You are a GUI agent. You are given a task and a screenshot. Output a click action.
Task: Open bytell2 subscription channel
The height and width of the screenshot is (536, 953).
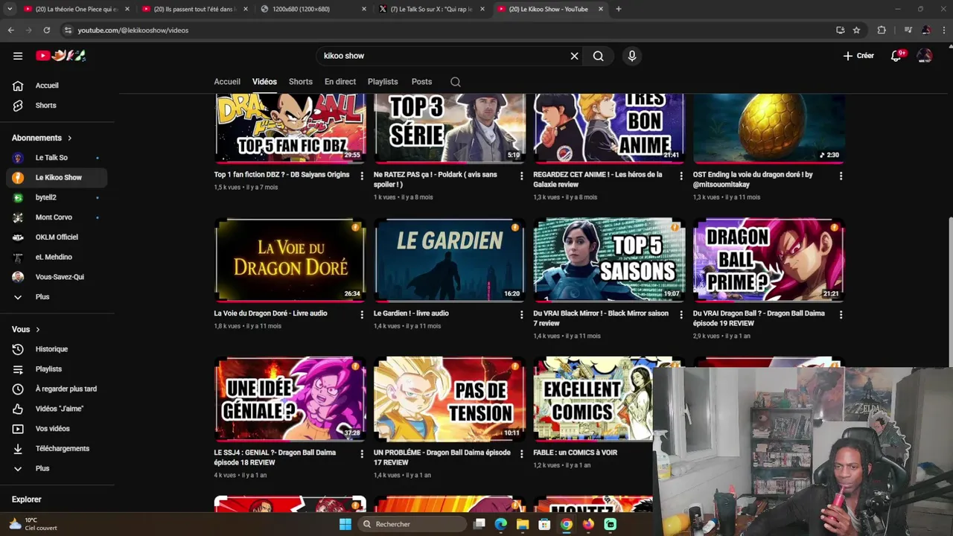57,198
